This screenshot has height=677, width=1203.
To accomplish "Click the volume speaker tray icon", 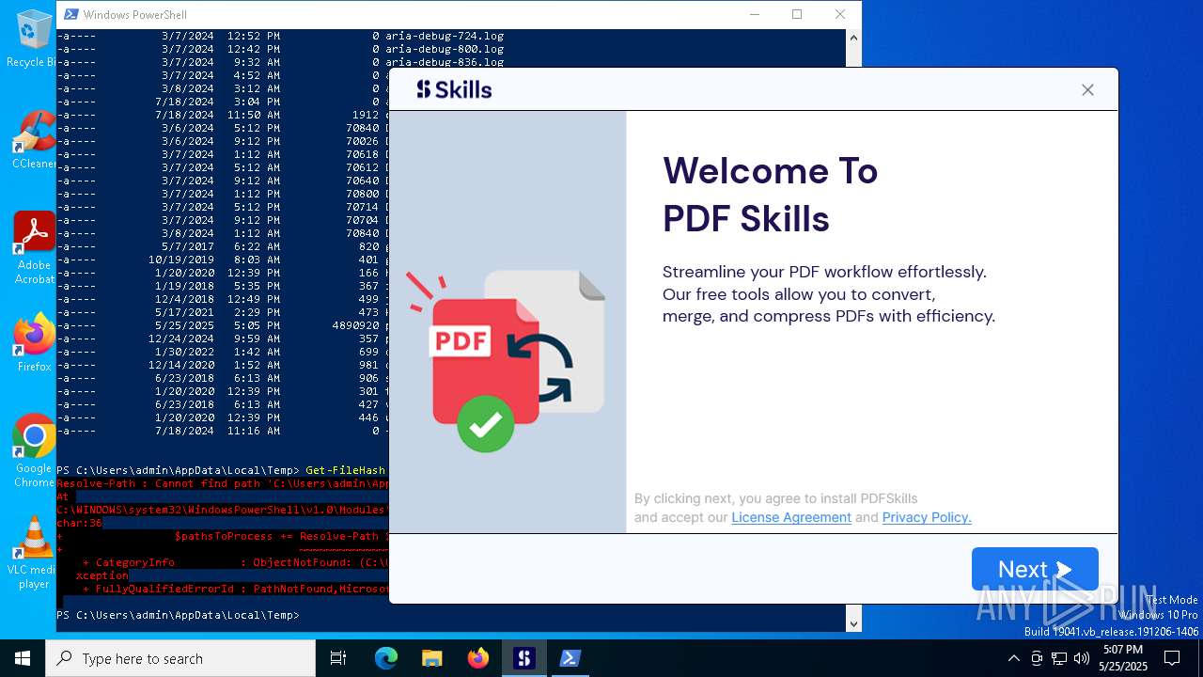I will [1082, 658].
